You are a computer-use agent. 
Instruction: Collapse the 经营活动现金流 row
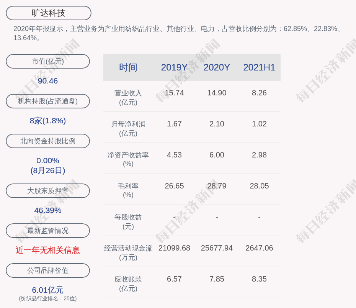coord(128,252)
